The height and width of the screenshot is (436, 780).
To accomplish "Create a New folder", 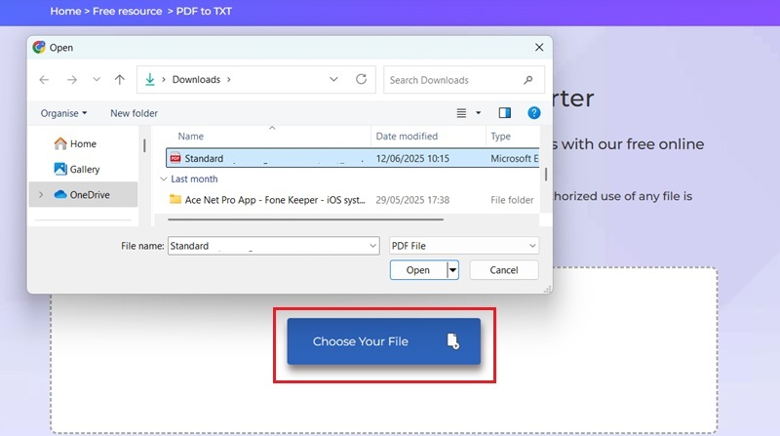I will (x=134, y=113).
